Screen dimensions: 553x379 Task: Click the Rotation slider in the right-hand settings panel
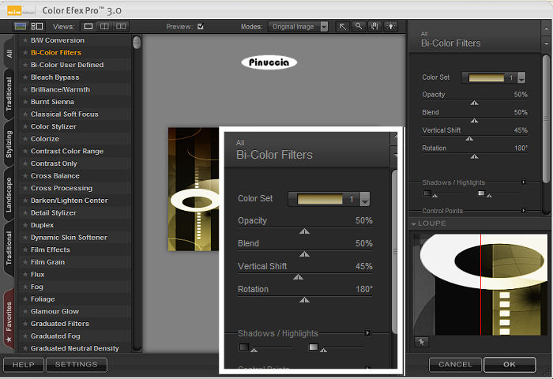[x=475, y=156]
